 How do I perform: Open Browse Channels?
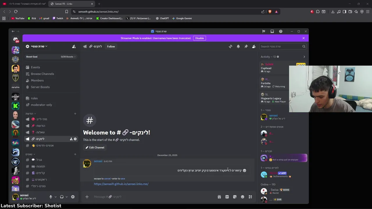coord(51,74)
